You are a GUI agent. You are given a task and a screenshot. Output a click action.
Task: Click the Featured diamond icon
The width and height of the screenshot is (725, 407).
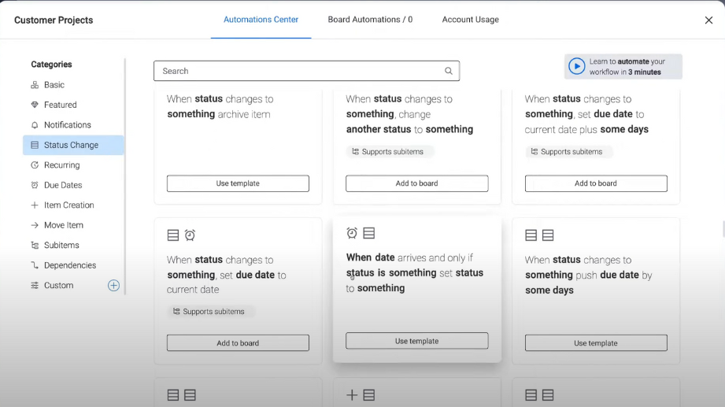(x=35, y=105)
